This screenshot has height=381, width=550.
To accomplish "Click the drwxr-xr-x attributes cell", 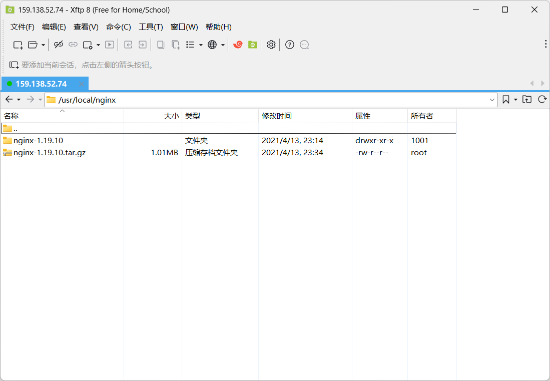I will click(374, 141).
